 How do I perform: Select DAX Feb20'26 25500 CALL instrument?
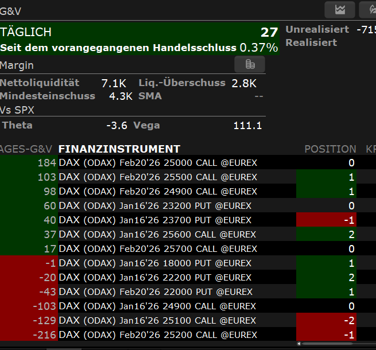tap(158, 177)
